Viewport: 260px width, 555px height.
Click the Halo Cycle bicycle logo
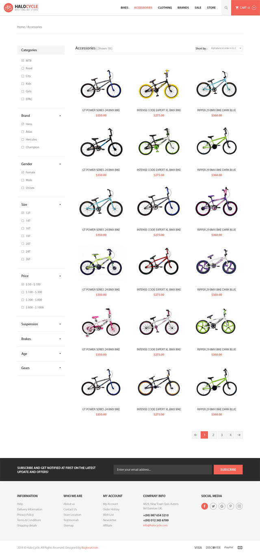click(x=9, y=8)
